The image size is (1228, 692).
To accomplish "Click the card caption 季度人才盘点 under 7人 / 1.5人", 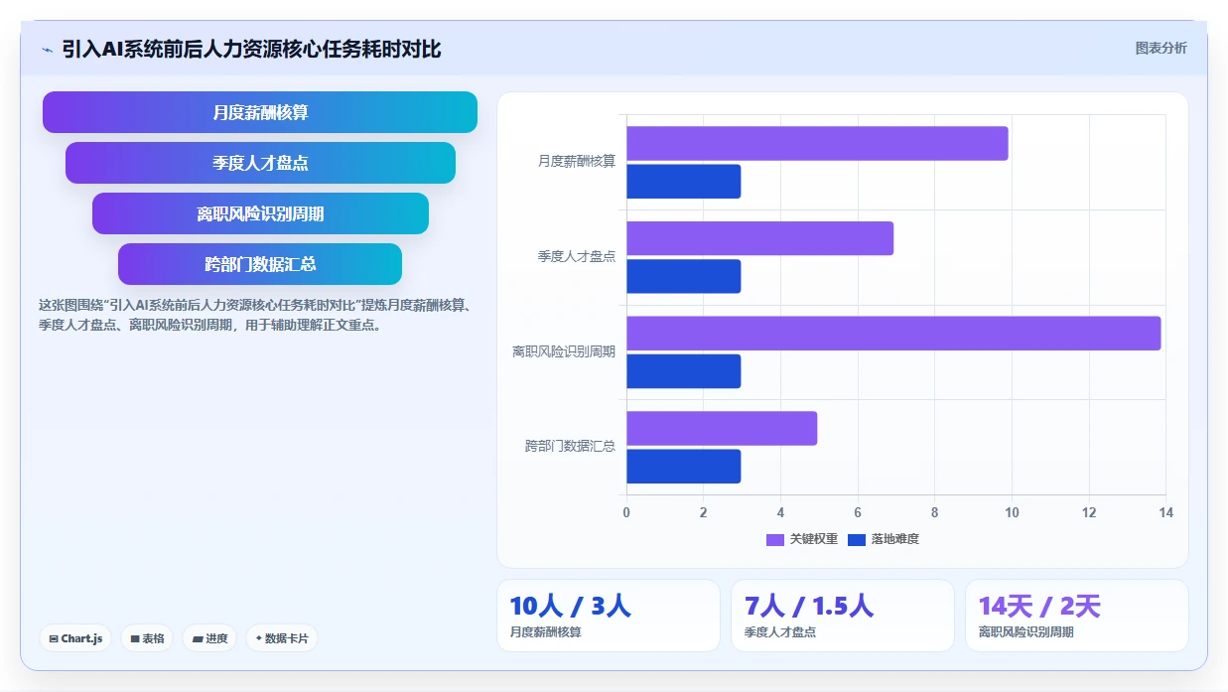I will [x=780, y=631].
